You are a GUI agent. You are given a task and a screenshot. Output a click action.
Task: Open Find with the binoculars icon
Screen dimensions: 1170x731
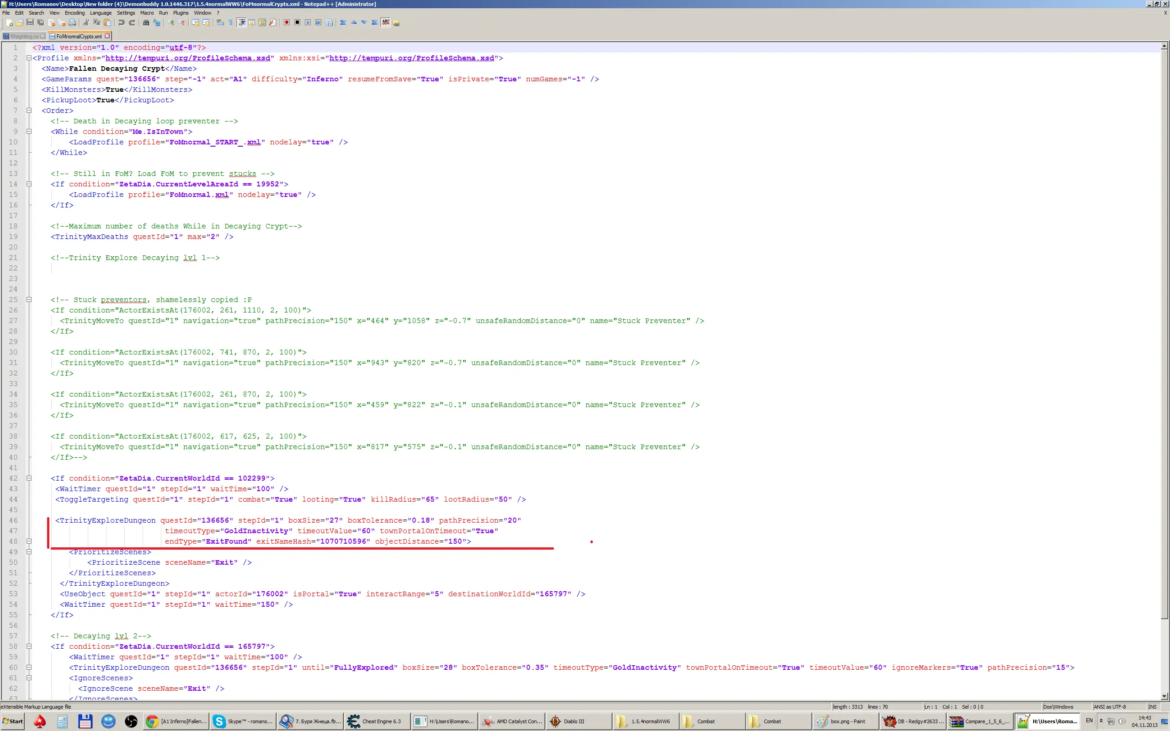[146, 22]
